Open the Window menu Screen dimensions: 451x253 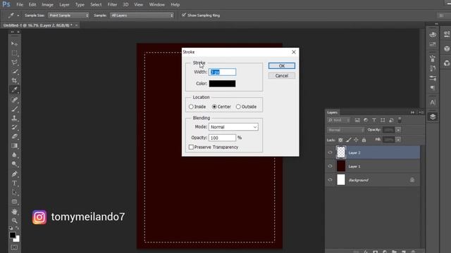[156, 5]
